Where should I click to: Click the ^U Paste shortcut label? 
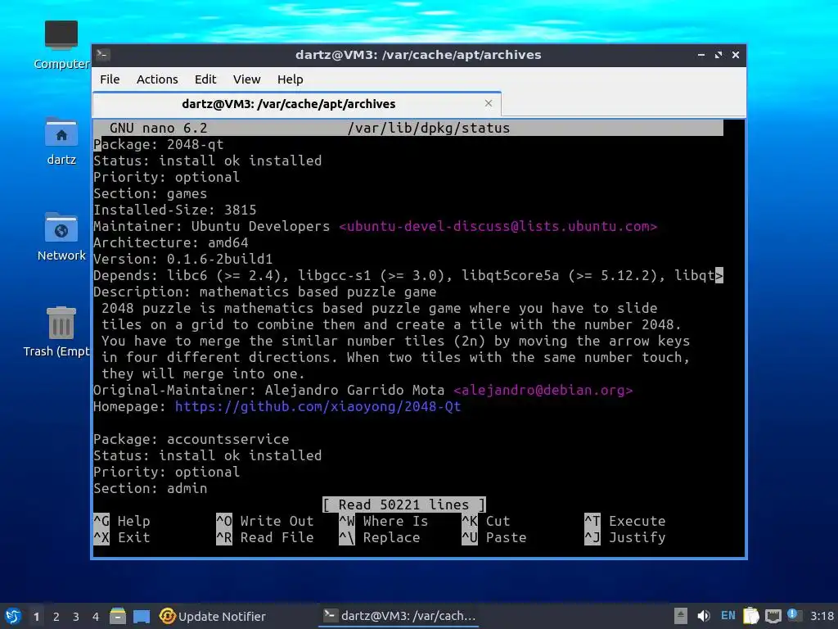coord(494,537)
